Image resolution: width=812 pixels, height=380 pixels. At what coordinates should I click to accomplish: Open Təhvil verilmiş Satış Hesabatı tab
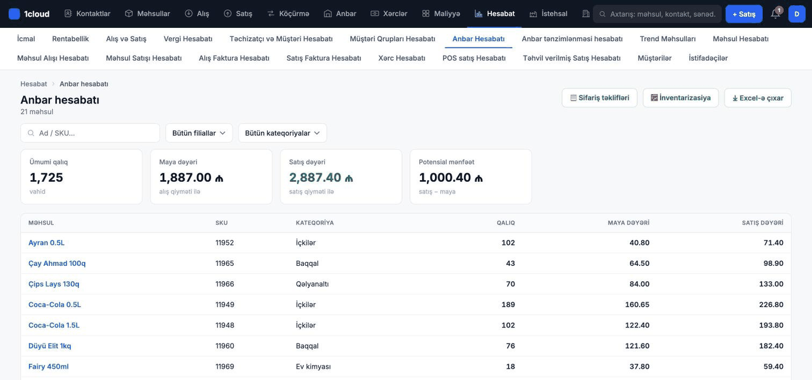click(571, 58)
